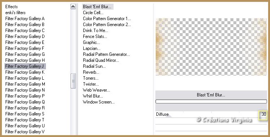270x137 pixels.
Task: Click the progress bar under filter title
Action: pyautogui.click(x=211, y=102)
